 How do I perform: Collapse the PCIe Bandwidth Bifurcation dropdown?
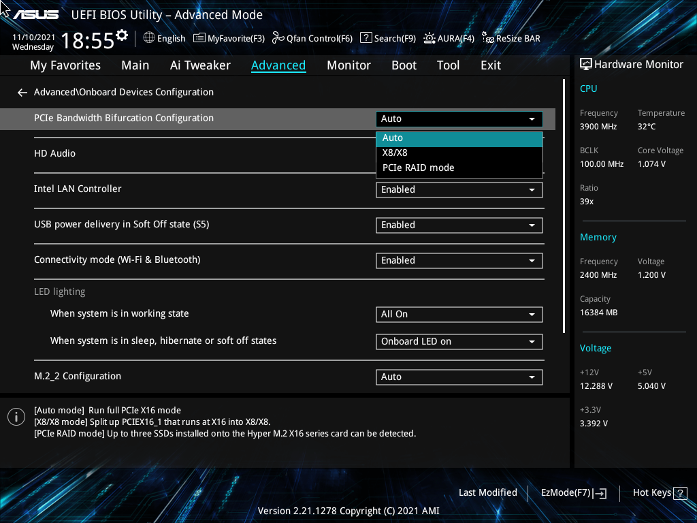(459, 118)
